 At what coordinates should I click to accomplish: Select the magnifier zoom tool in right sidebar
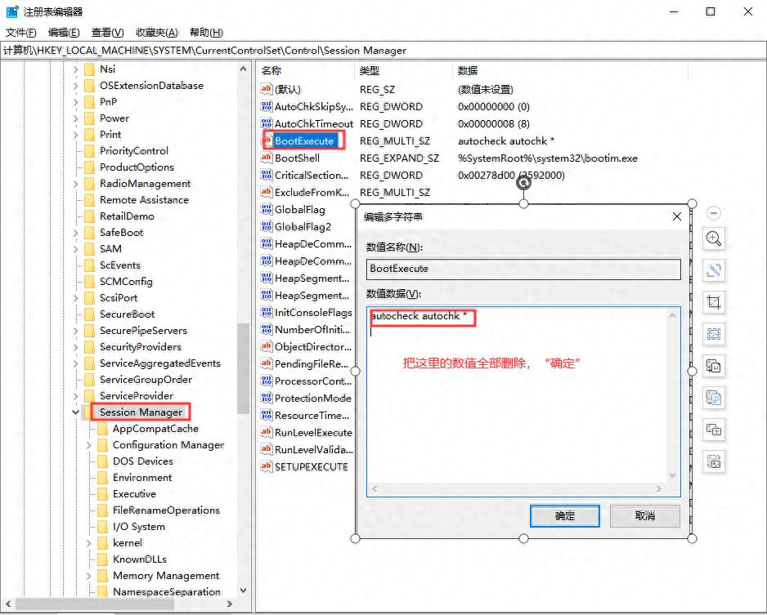[x=713, y=239]
